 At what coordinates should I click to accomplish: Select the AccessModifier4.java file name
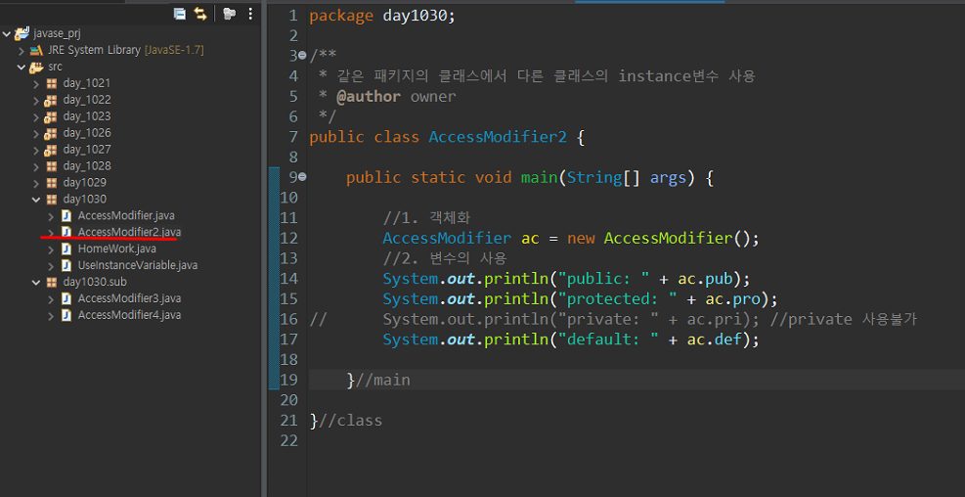(129, 315)
